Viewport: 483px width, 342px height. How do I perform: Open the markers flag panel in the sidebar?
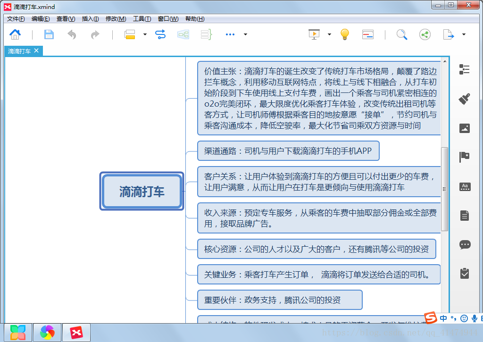coord(464,157)
